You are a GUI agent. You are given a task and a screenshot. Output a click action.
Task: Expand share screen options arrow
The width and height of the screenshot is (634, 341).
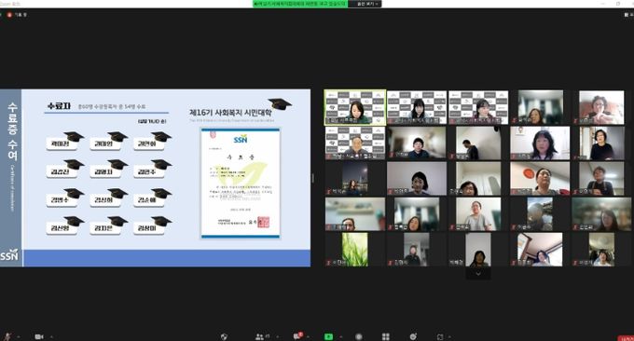(341, 336)
